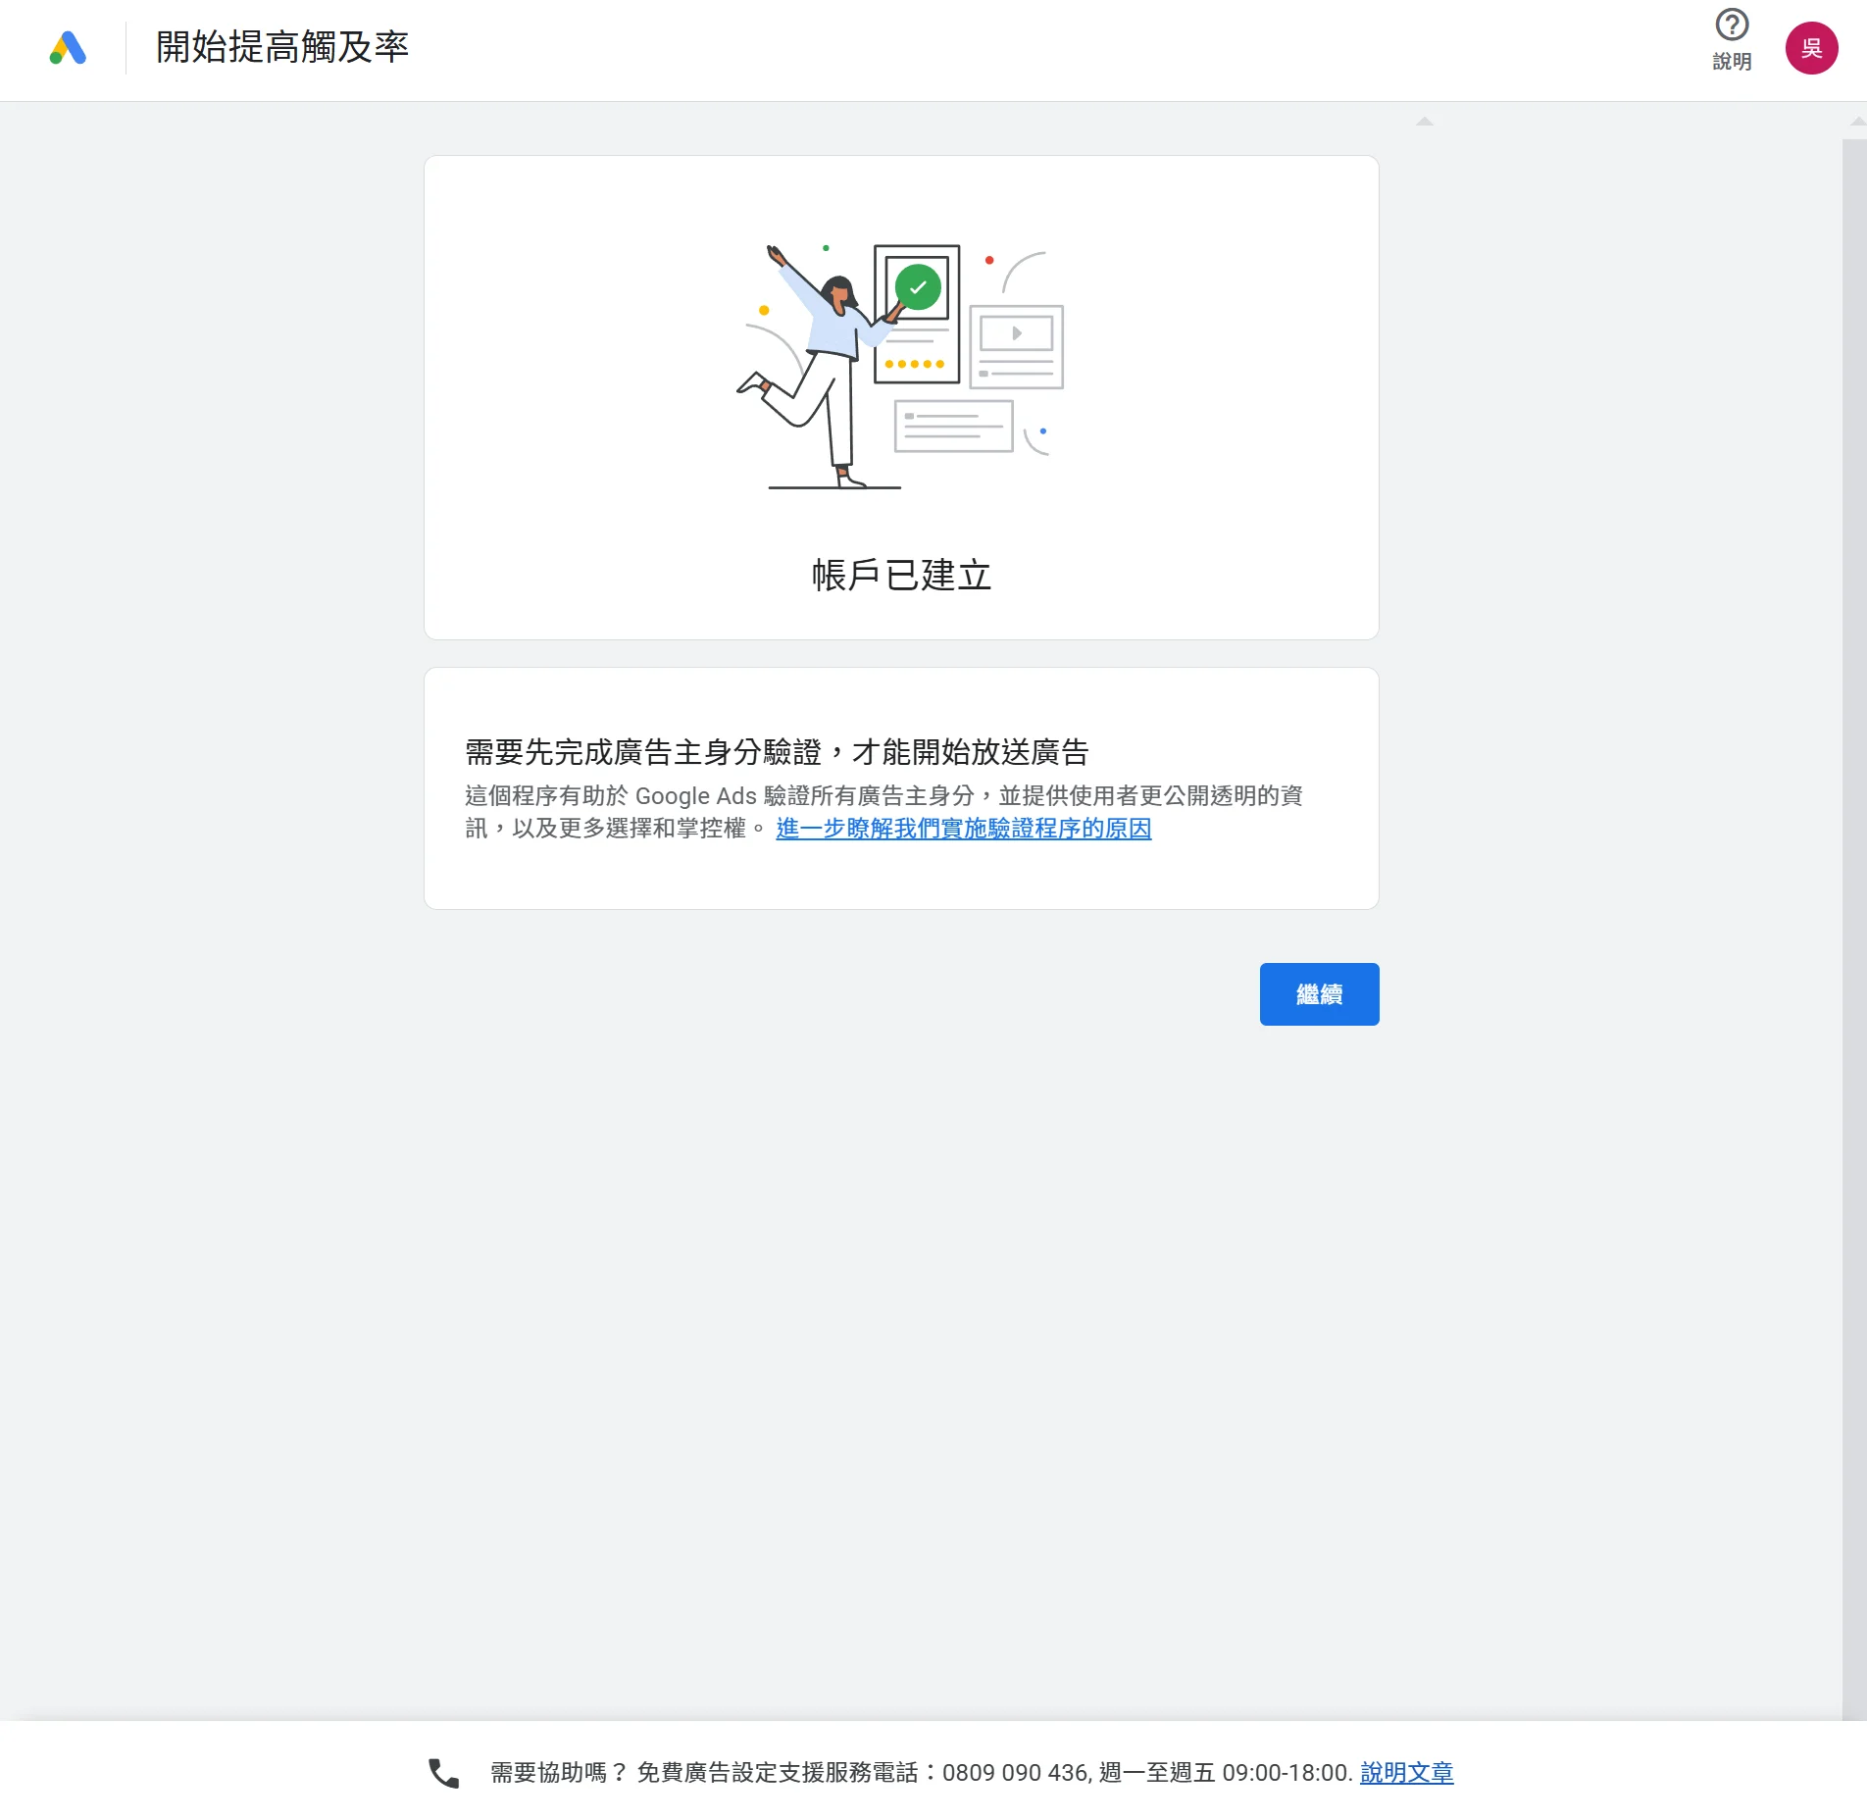The width and height of the screenshot is (1867, 1820).
Task: Click the scrollbar up arrow at right edge
Action: coord(1856,122)
